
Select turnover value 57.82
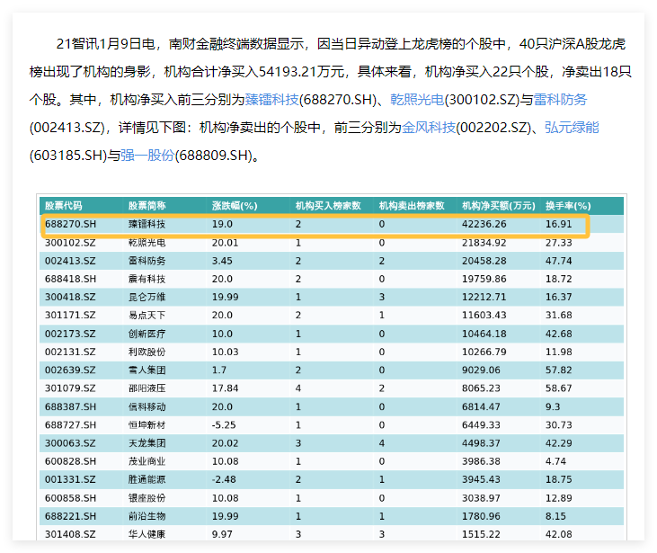pos(558,370)
